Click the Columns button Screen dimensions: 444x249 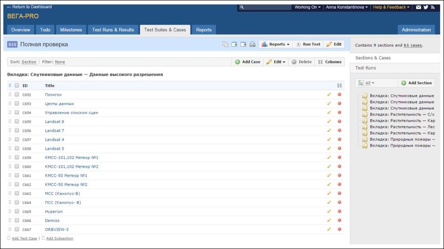pos(330,62)
